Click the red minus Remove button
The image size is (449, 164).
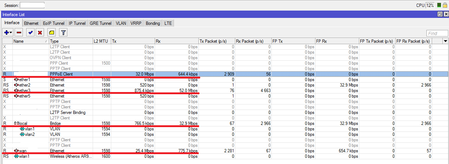point(19,33)
